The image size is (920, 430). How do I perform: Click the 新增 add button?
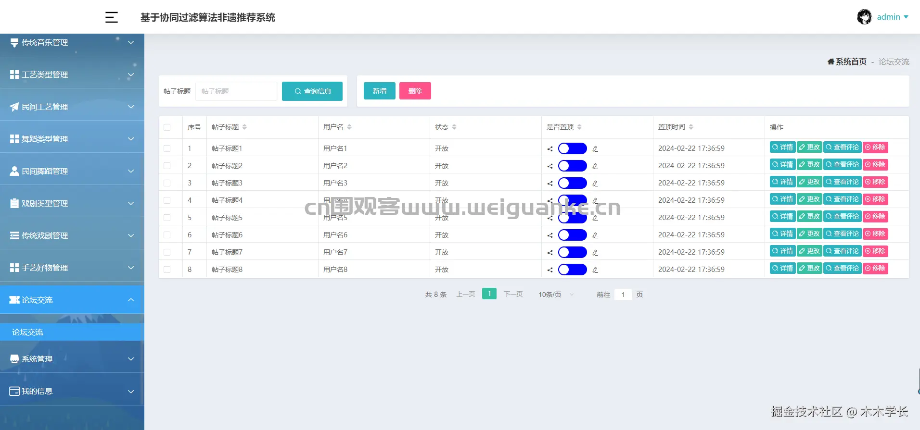point(380,91)
